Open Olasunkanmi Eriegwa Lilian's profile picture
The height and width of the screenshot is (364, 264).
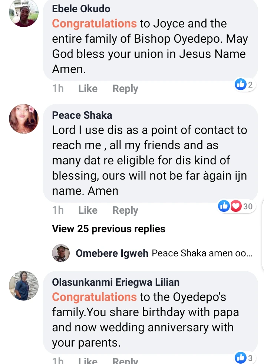pos(24,286)
